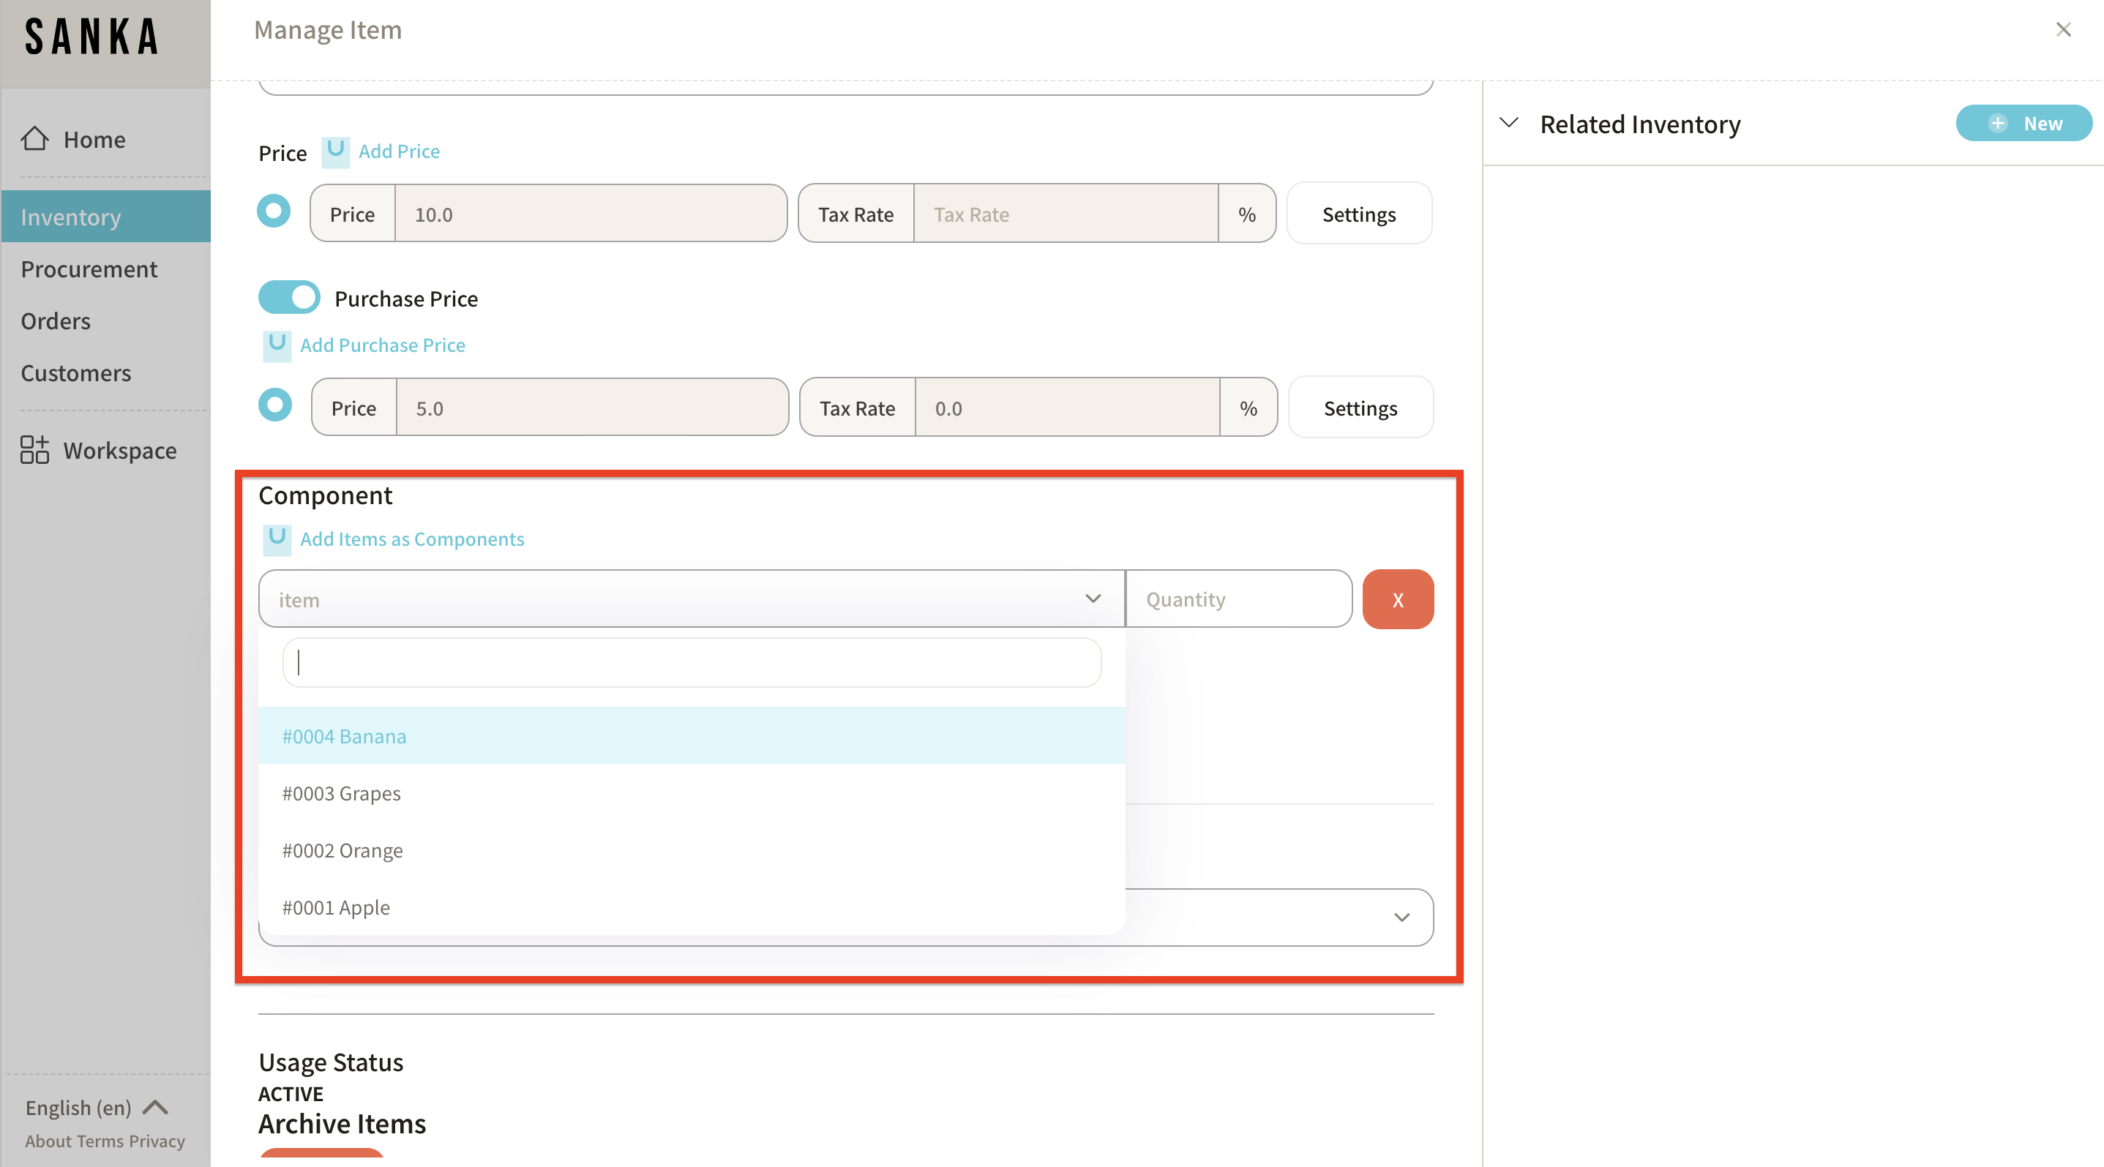Image resolution: width=2104 pixels, height=1167 pixels.
Task: Click the Add Price link
Action: [399, 151]
